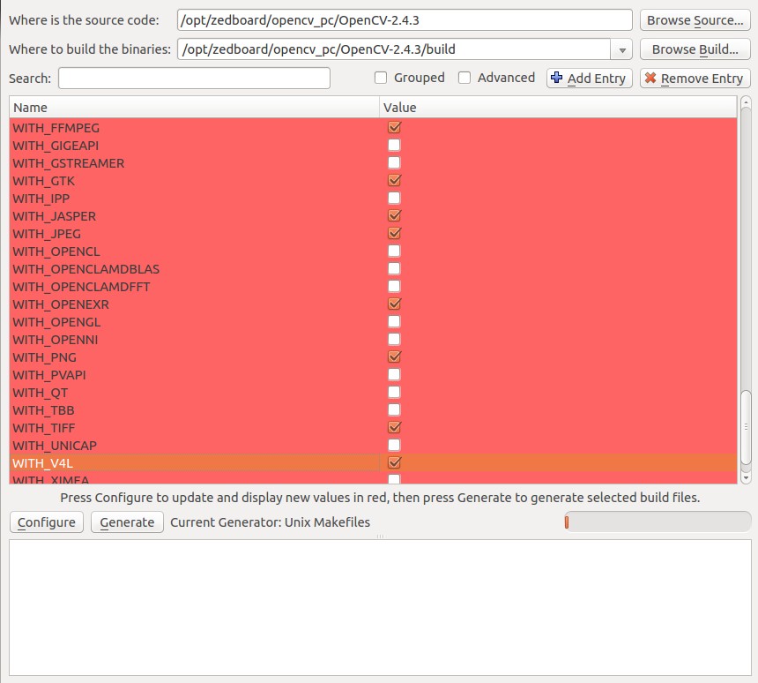Check the WITH_UNICAP option
The height and width of the screenshot is (683, 758).
(395, 446)
